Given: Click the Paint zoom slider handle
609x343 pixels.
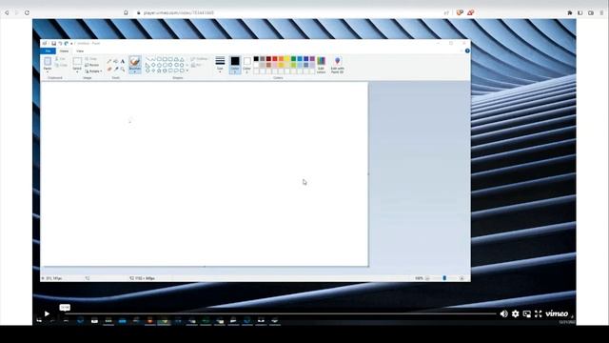Looking at the screenshot, I should (444, 278).
